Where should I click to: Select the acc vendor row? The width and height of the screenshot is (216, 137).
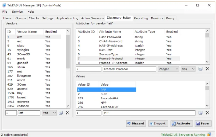(x=34, y=41)
